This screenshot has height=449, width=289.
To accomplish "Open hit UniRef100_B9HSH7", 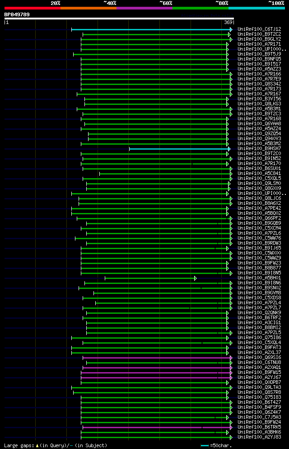I will [x=259, y=149].
